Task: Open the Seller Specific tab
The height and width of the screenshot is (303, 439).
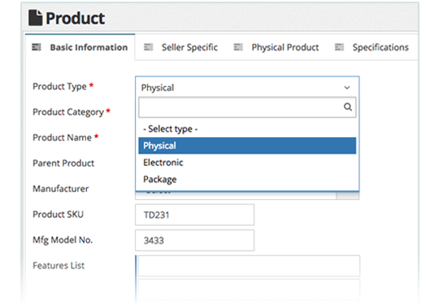Action: (180, 47)
